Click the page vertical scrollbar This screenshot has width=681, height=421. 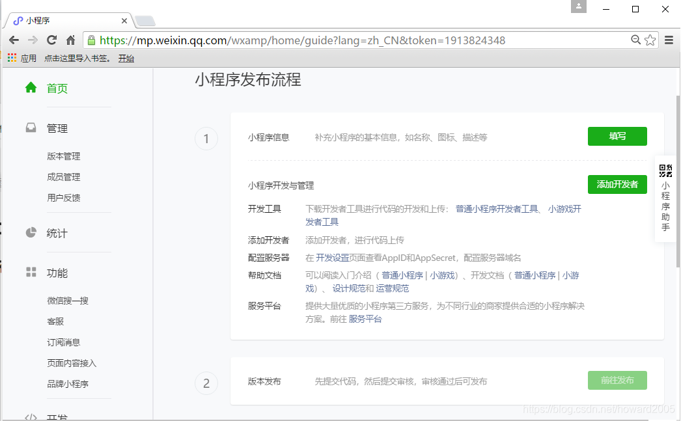click(678, 182)
